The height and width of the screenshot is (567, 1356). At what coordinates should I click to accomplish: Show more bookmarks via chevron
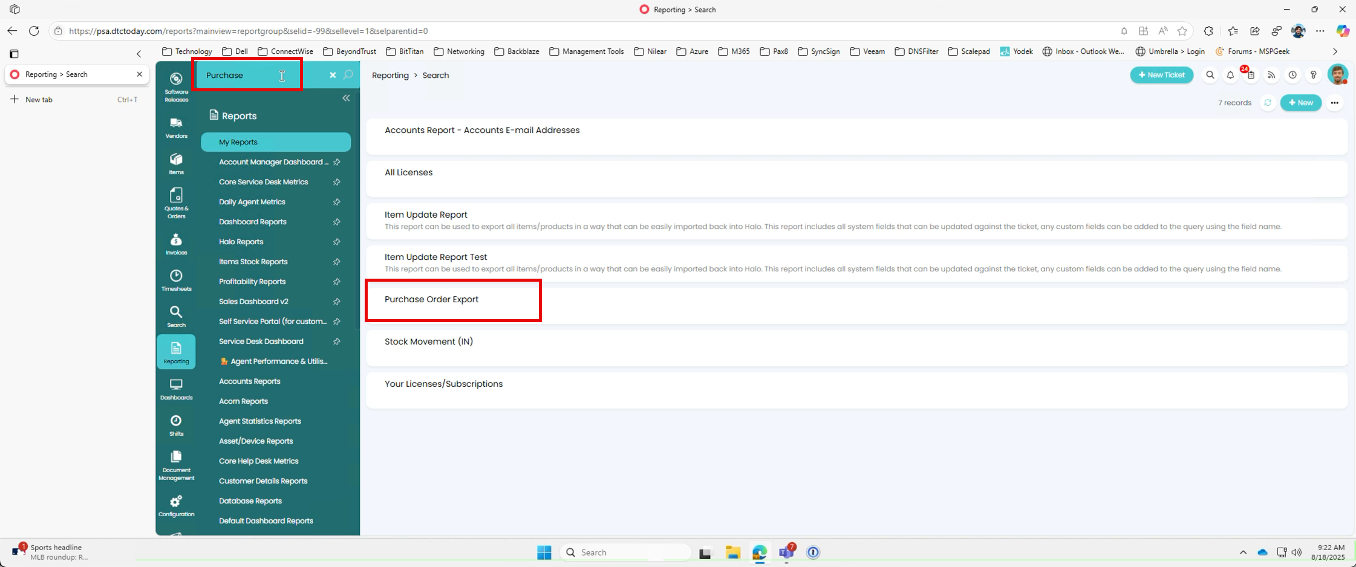(1335, 51)
